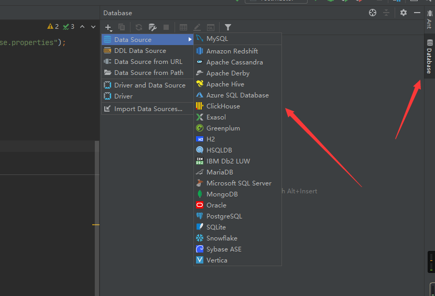
Task: Open the Ant side tool window
Action: [429, 19]
